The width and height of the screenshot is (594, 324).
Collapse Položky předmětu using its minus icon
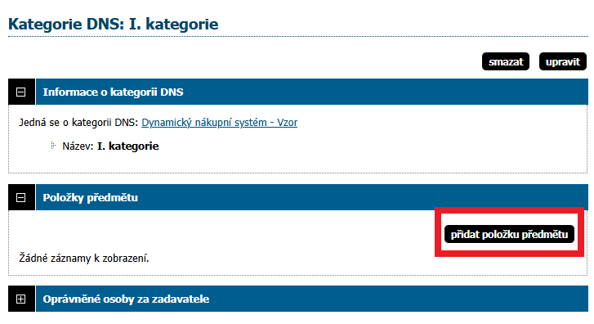point(21,197)
